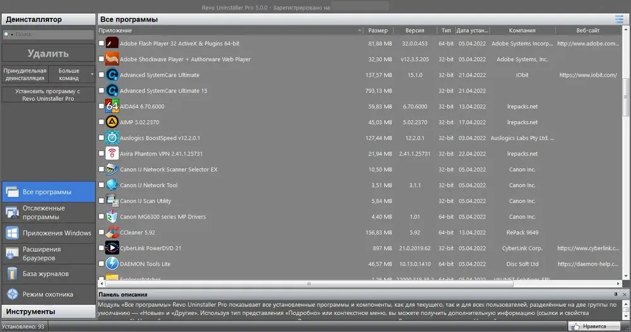Click the vertical scrollbar of program list

(626, 96)
